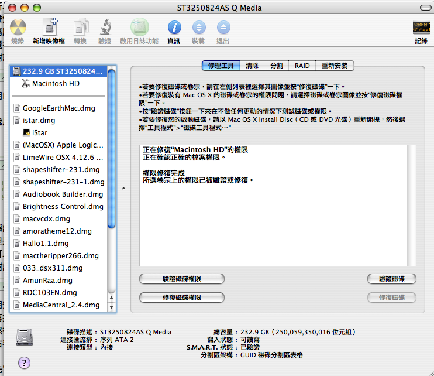Click Repair Disk Permissions (修復磁碟權限) button
The height and width of the screenshot is (376, 434).
point(182,298)
